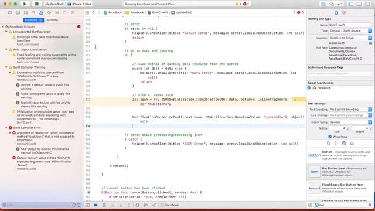Open the Line Endings dropdown

tap(350, 115)
